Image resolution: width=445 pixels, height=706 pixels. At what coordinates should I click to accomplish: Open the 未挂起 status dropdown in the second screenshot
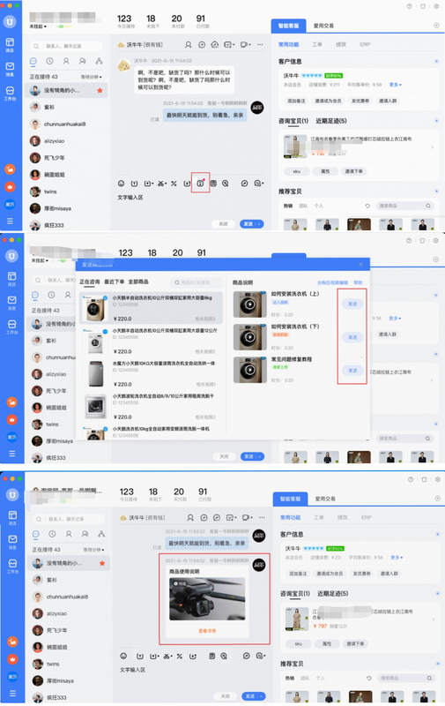click(40, 260)
